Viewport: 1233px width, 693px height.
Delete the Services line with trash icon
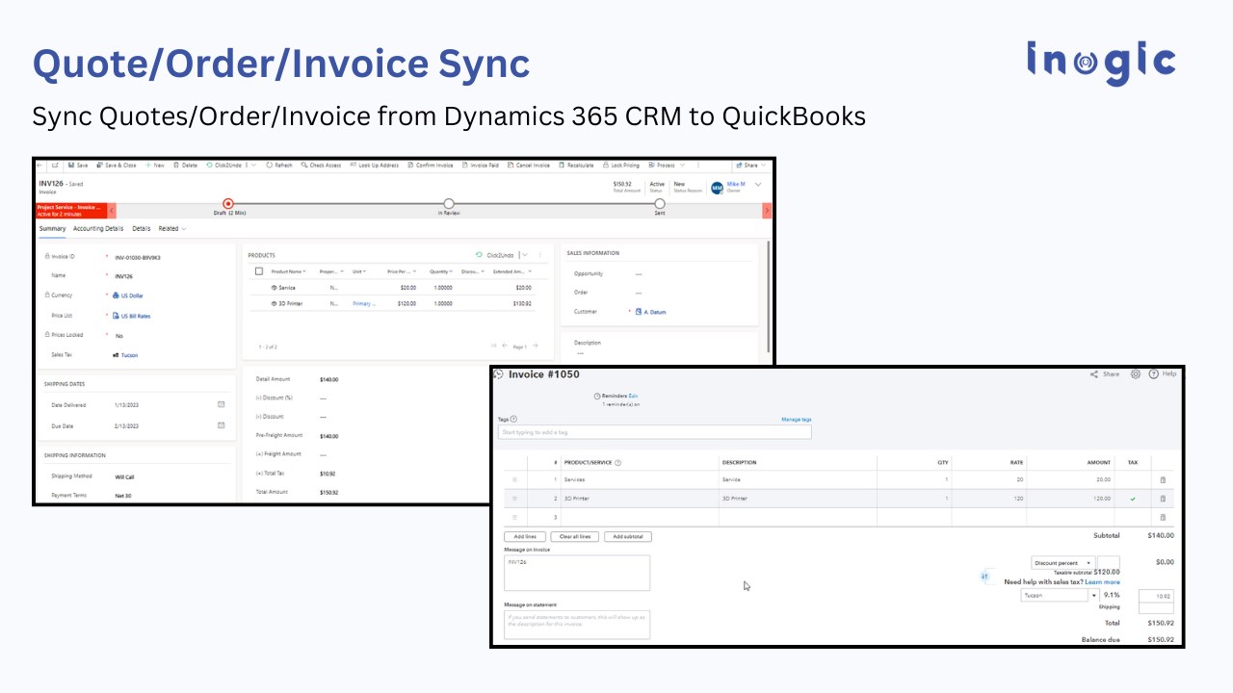[x=1163, y=479]
